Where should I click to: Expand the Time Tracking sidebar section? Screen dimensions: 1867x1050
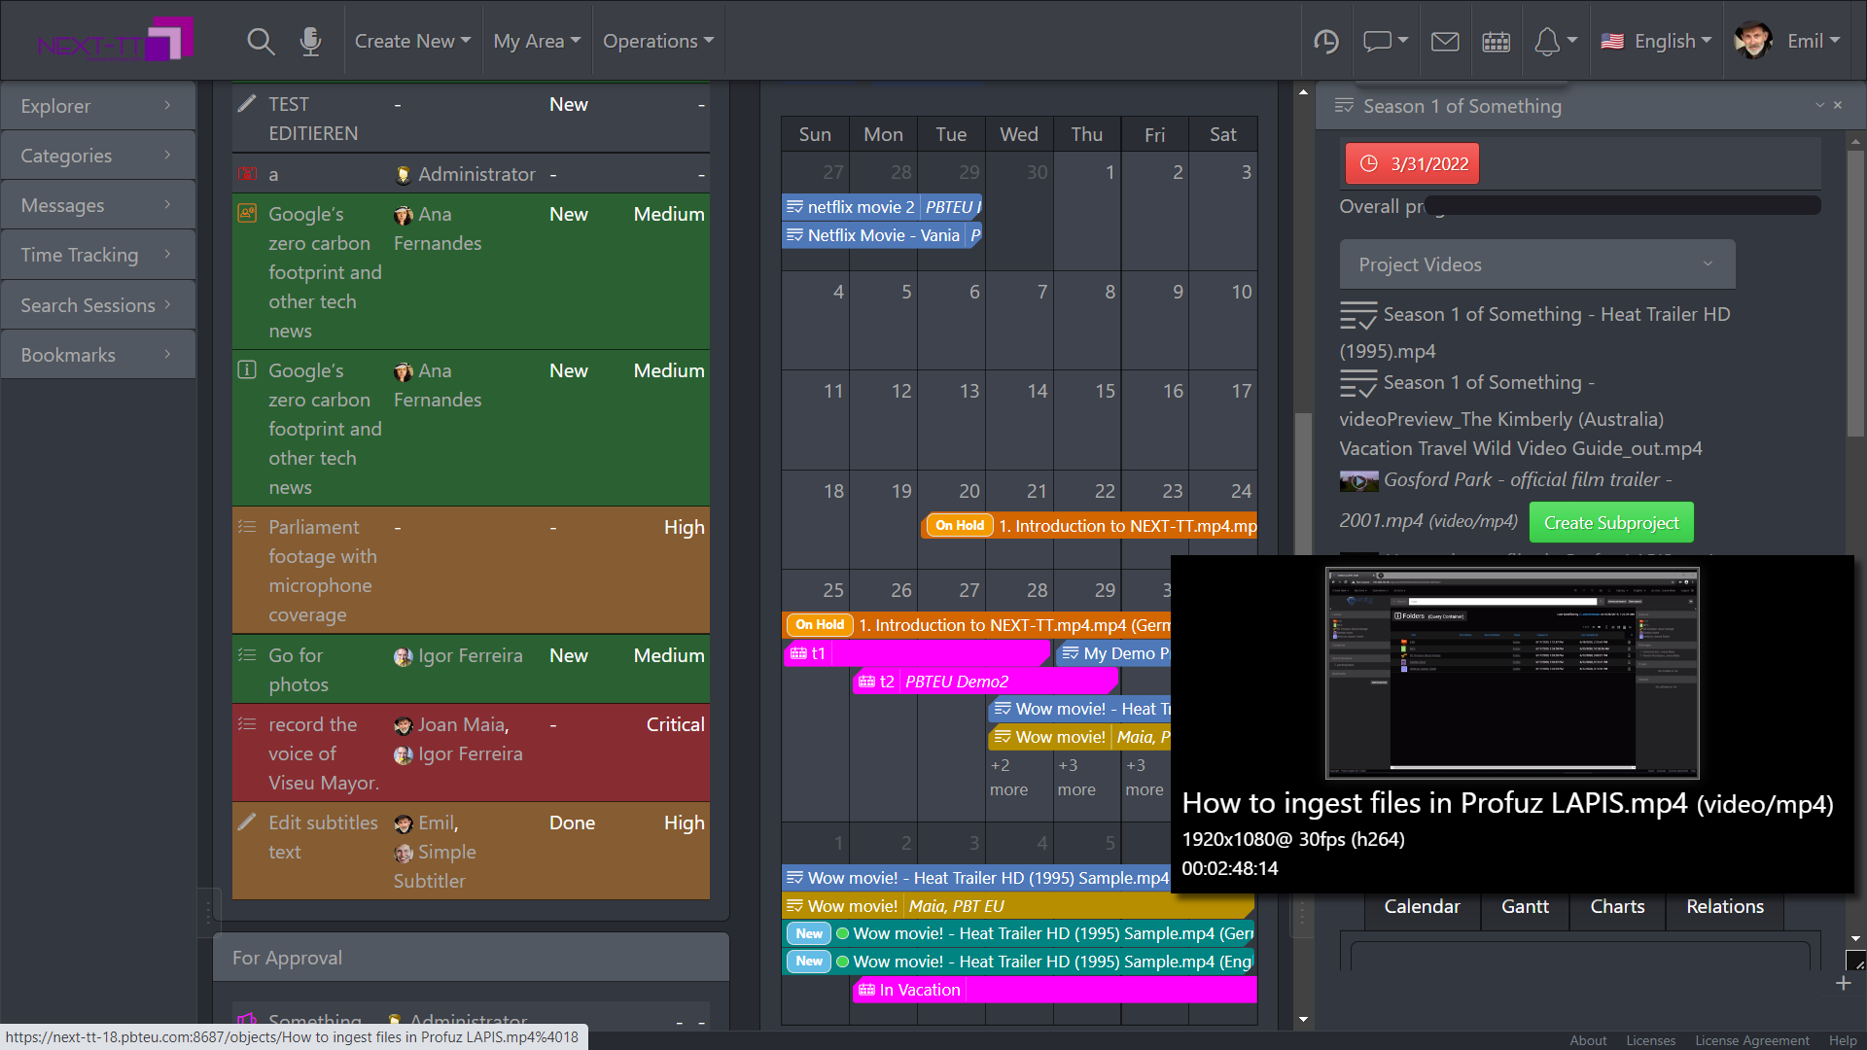[x=97, y=255]
